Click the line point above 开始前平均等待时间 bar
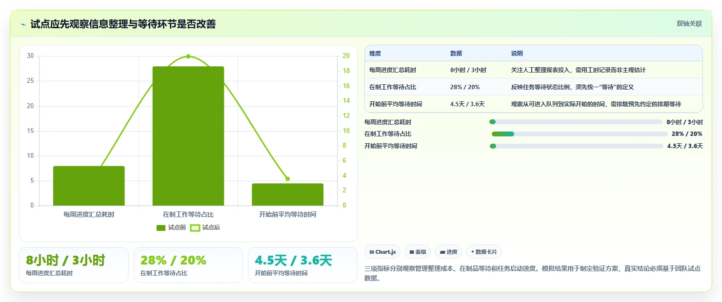The height and width of the screenshot is (302, 722). coord(287,179)
